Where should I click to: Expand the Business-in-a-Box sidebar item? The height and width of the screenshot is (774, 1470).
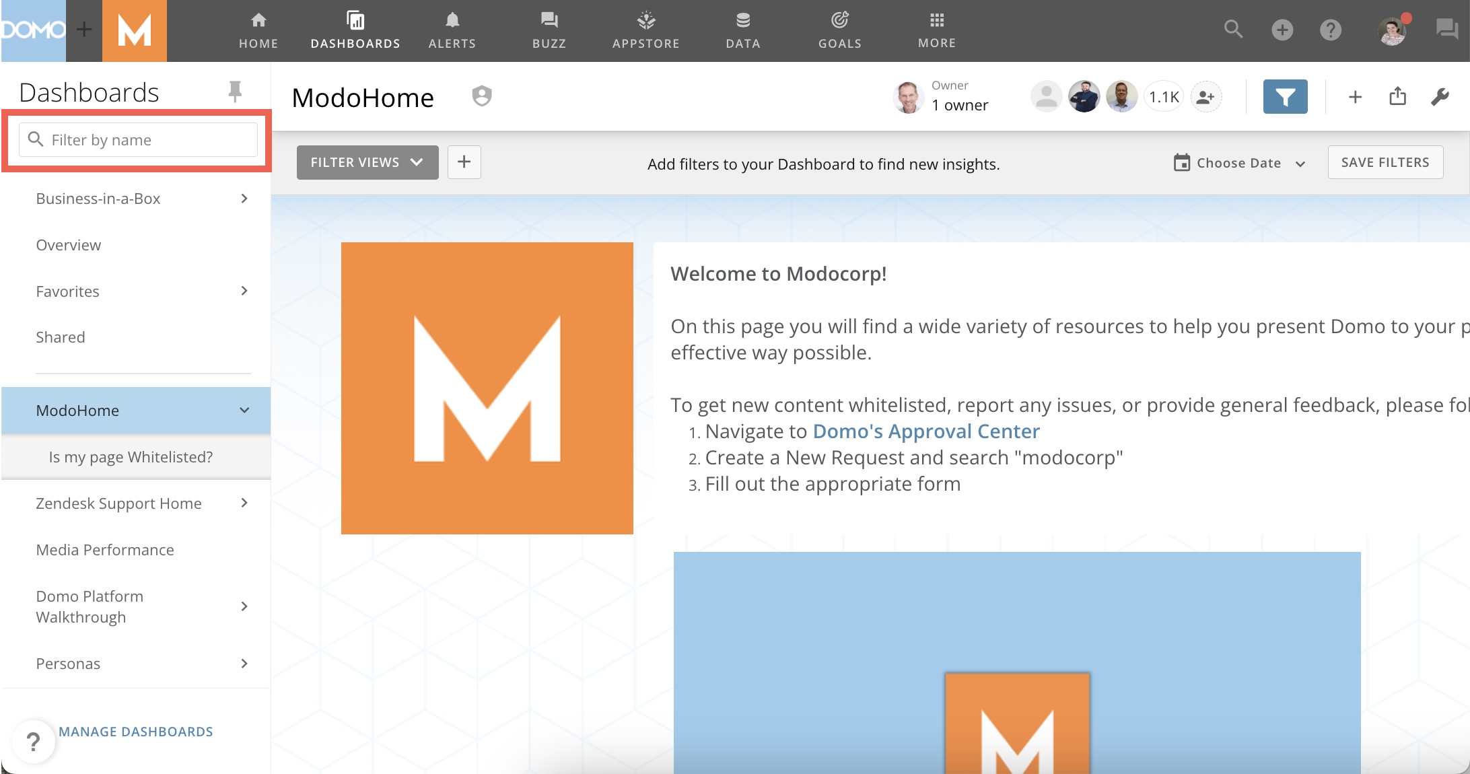coord(244,199)
